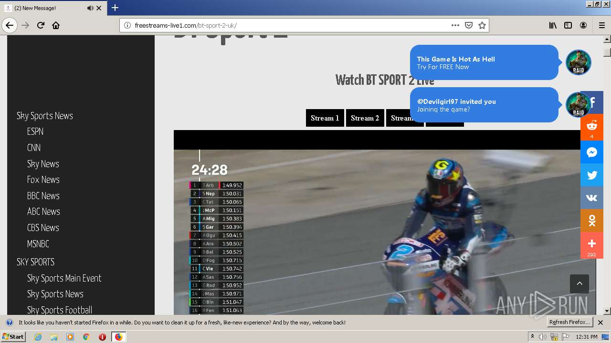
Task: Open ESPN channel link
Action: [35, 131]
